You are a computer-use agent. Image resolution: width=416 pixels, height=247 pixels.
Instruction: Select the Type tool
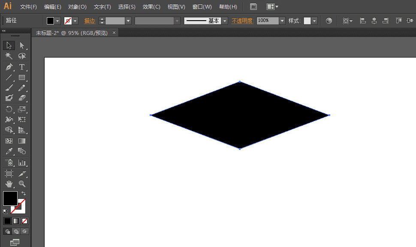tap(22, 67)
